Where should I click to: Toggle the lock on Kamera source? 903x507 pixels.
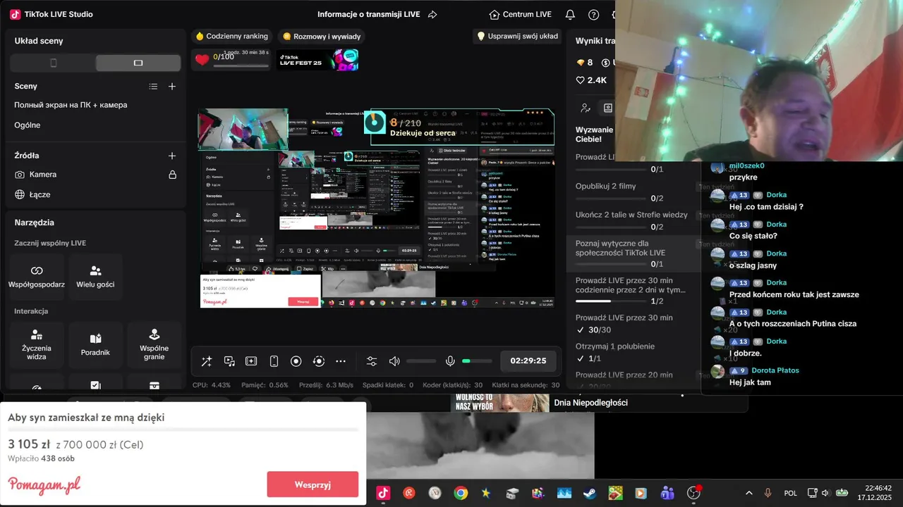click(172, 175)
